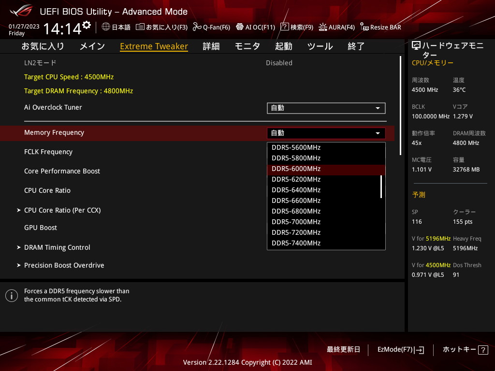The width and height of the screenshot is (495, 371).
Task: Click CPU/メモリー heading in monitor
Action: 433,63
